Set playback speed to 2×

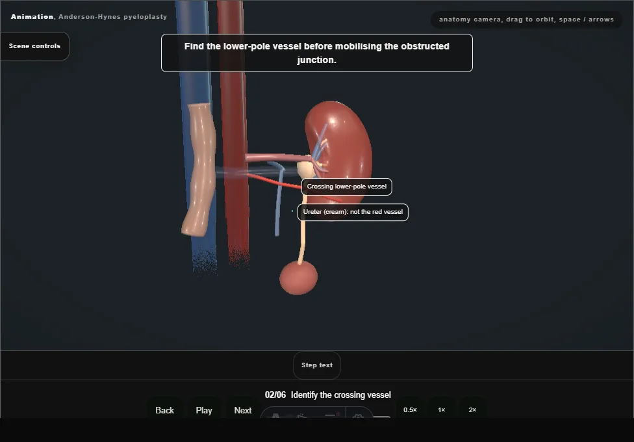[x=472, y=409]
